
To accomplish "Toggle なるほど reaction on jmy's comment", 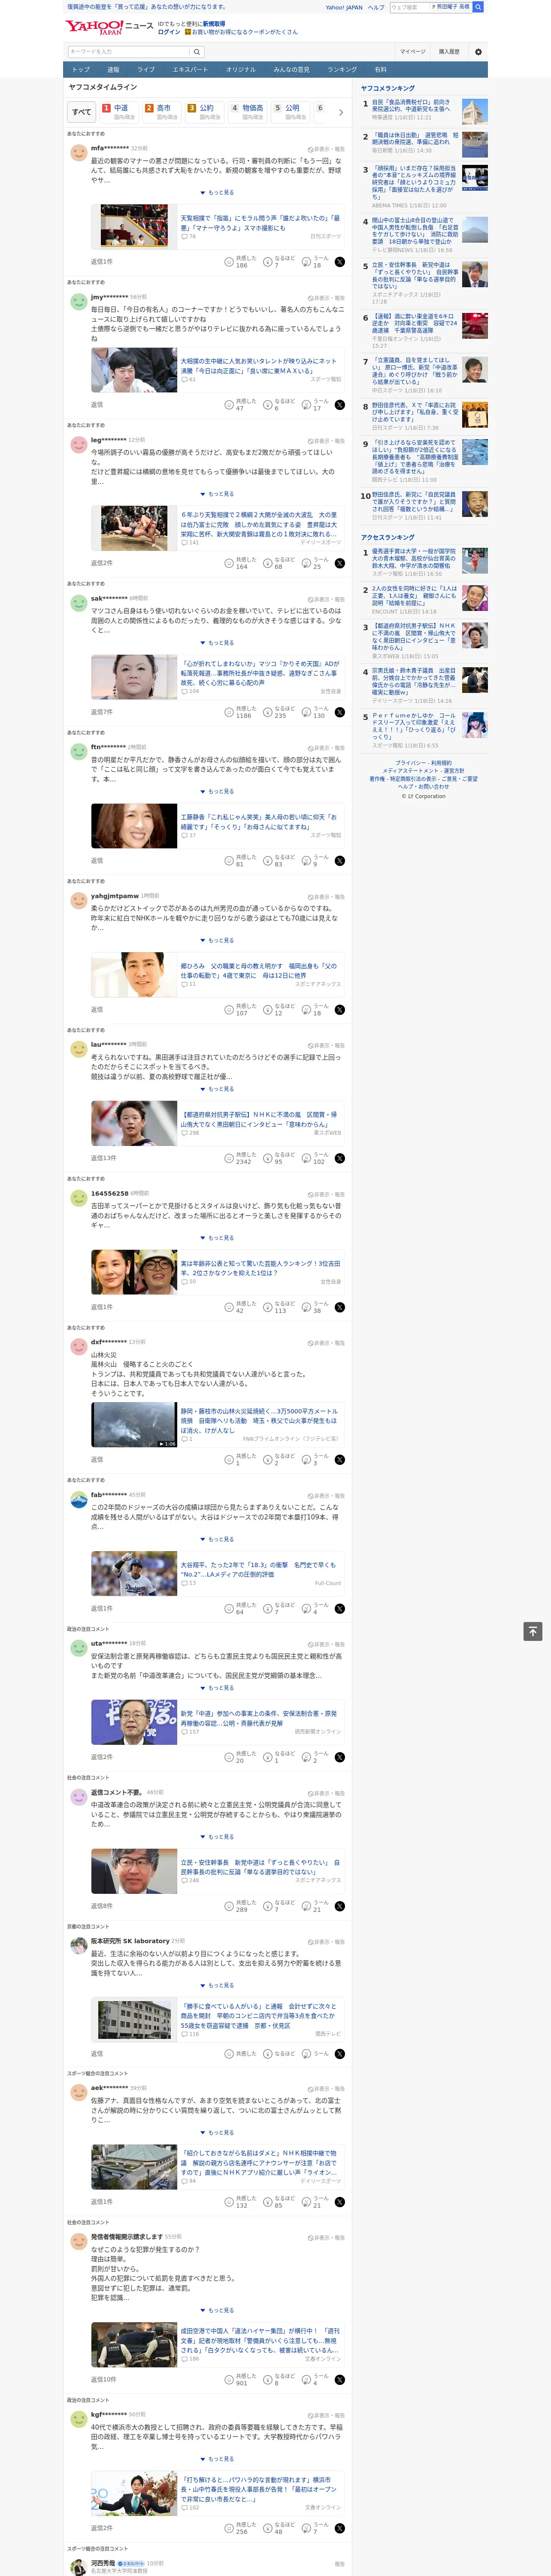I will tap(280, 405).
